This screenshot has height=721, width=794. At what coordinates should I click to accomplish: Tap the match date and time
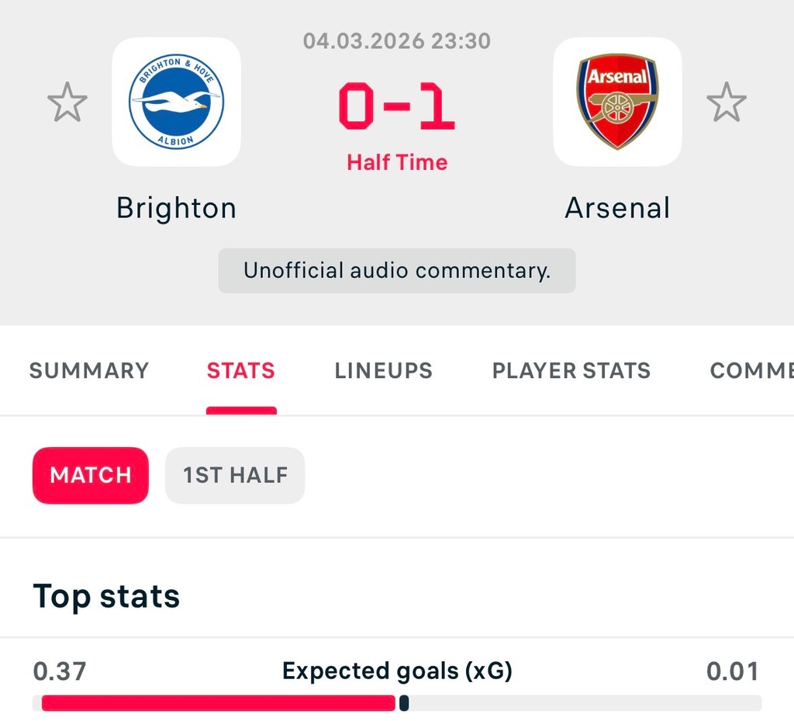[397, 41]
